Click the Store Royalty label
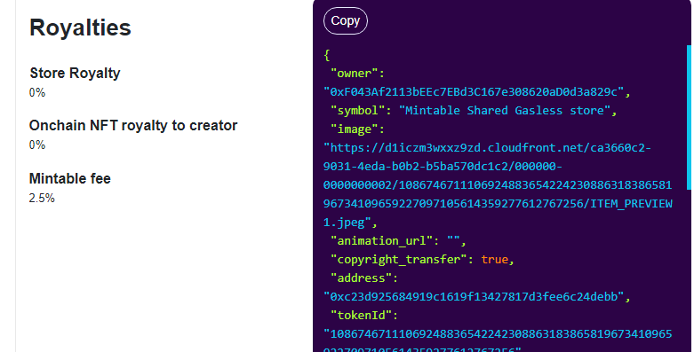This screenshot has height=352, width=694. tap(75, 73)
